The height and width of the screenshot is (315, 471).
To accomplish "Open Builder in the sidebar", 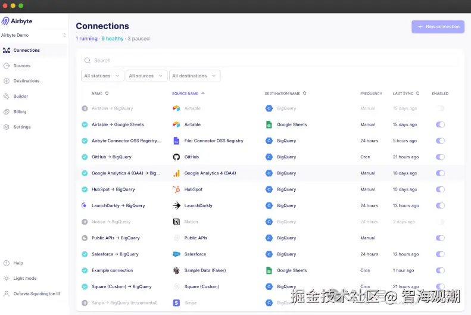I will [x=33, y=96].
